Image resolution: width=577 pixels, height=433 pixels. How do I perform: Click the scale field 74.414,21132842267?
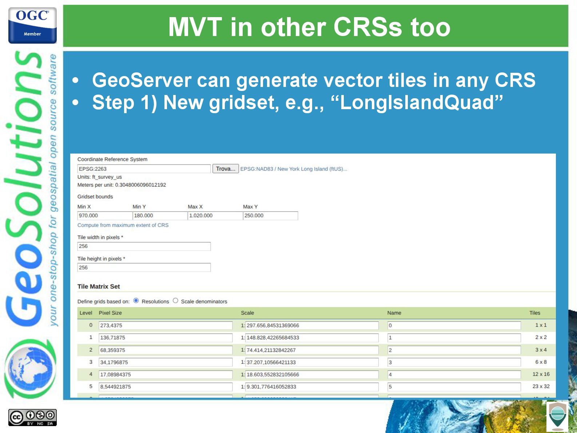[x=312, y=350]
